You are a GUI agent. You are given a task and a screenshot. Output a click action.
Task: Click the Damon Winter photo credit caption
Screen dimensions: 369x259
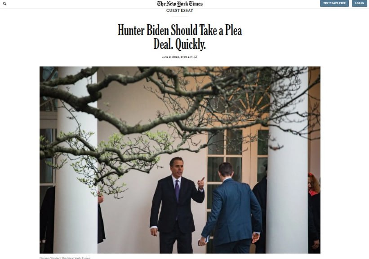(65, 258)
